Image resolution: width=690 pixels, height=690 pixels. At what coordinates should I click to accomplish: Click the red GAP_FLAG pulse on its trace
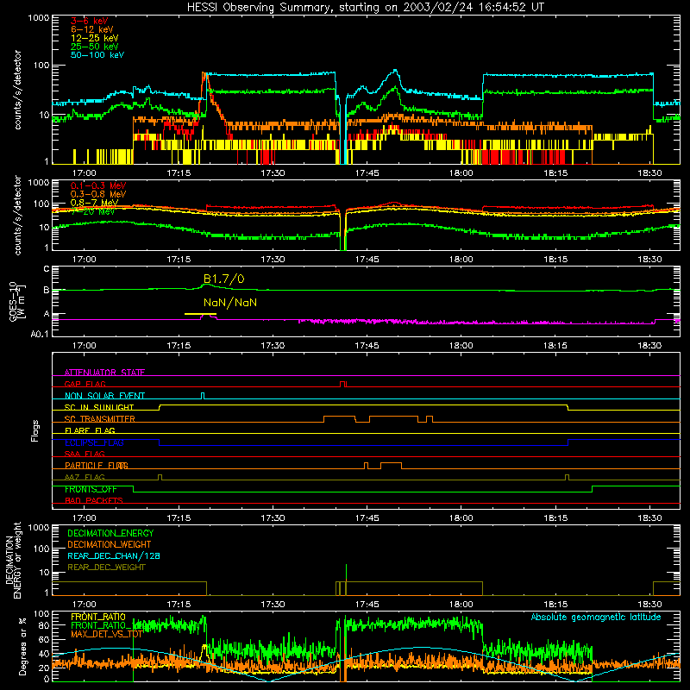click(343, 384)
